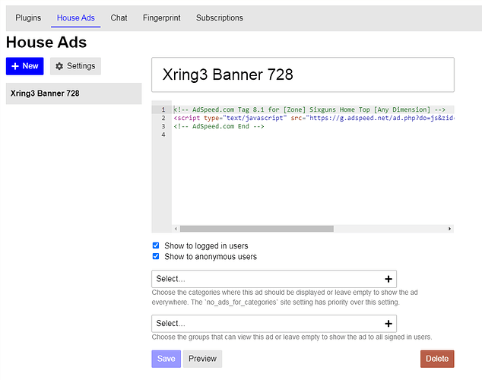Image resolution: width=482 pixels, height=380 pixels.
Task: Edit the ad name field
Action: (303, 74)
